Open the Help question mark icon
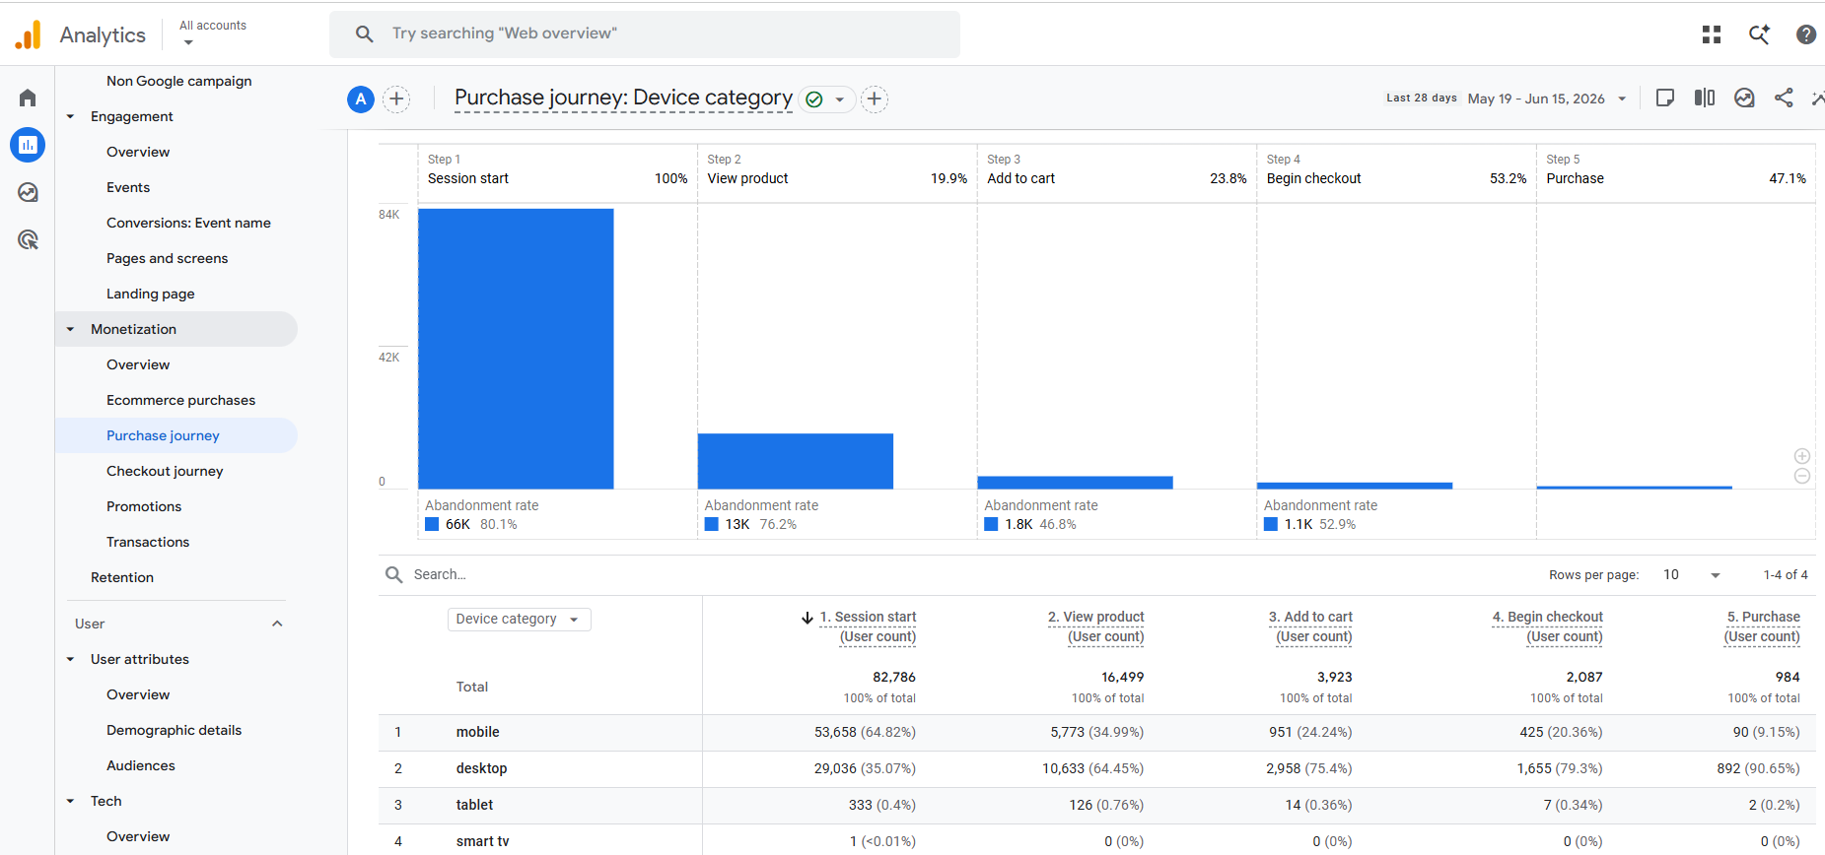 pyautogui.click(x=1806, y=34)
